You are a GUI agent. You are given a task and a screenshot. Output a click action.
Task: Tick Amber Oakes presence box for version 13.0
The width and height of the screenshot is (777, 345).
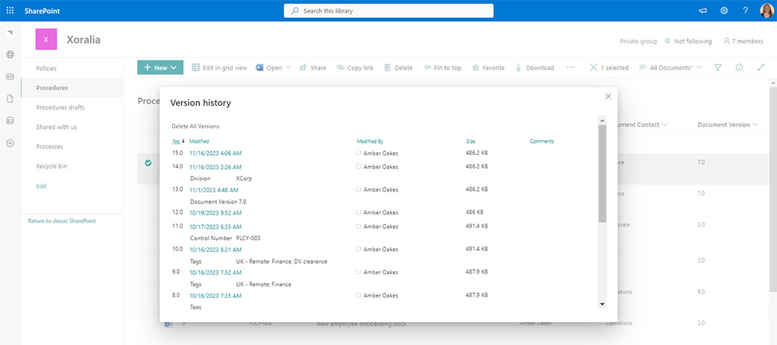click(358, 189)
